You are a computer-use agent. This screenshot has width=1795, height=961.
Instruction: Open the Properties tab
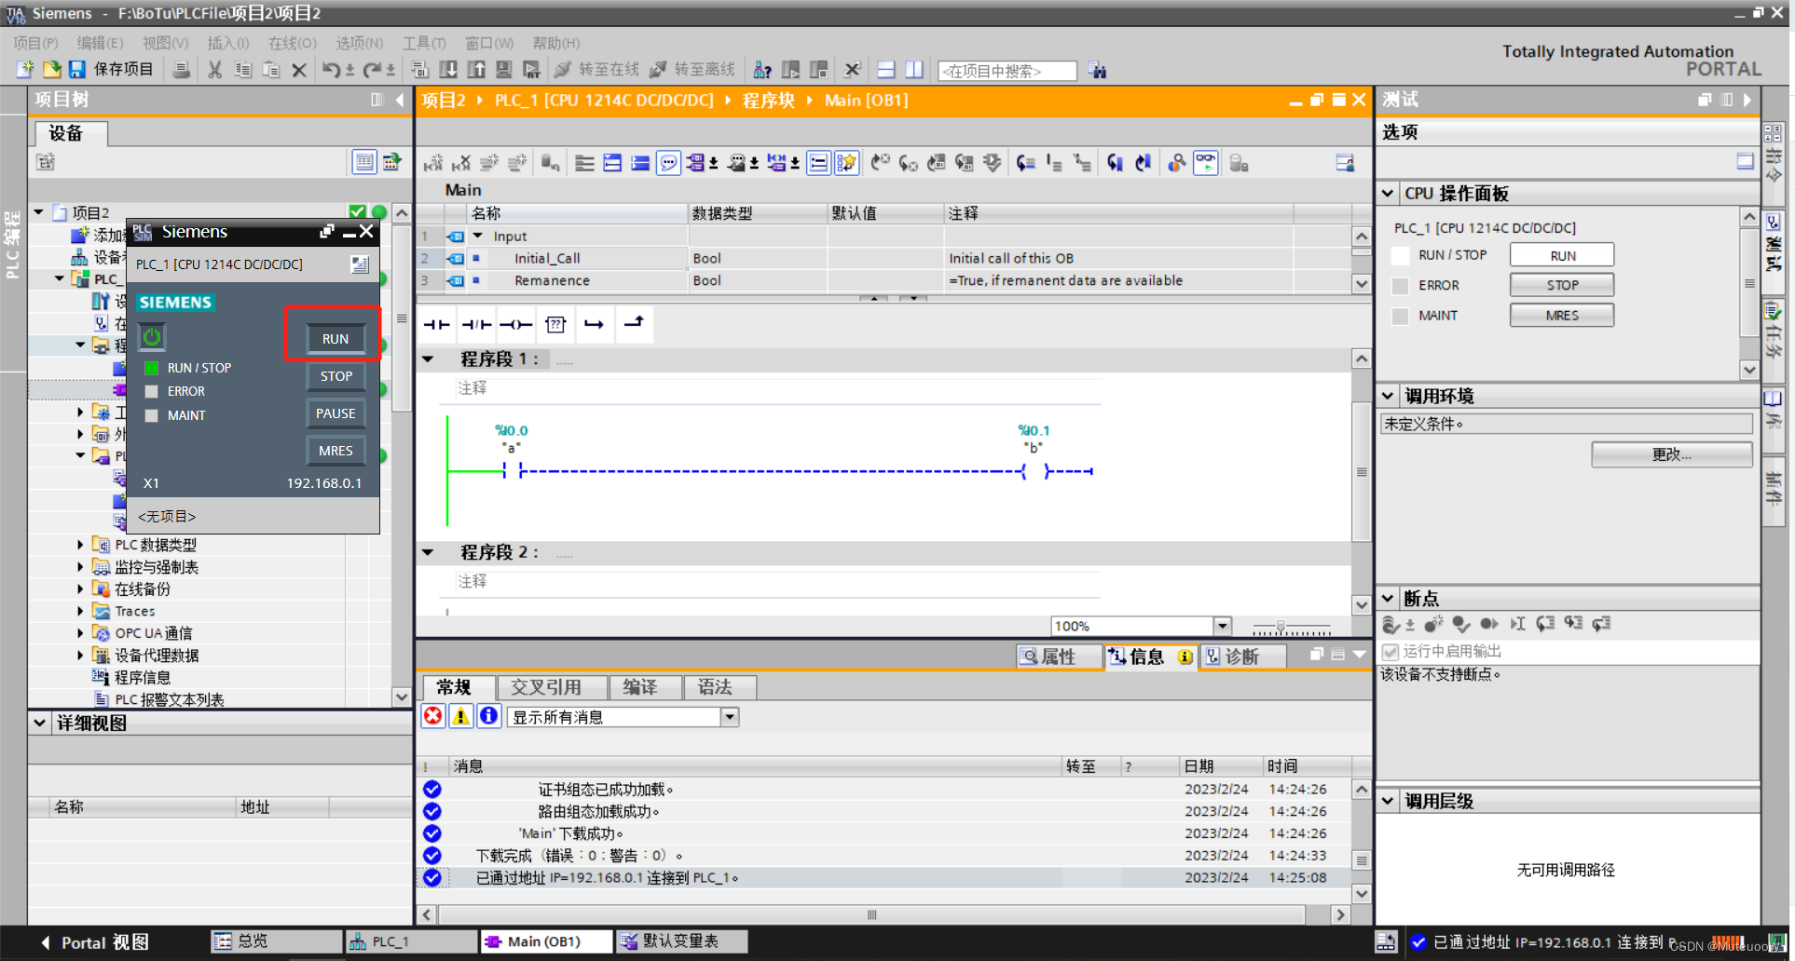pos(1059,656)
